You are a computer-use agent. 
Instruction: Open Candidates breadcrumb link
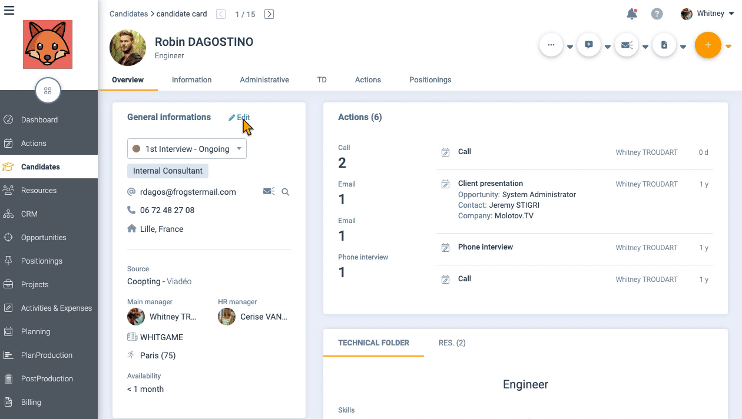pos(128,14)
